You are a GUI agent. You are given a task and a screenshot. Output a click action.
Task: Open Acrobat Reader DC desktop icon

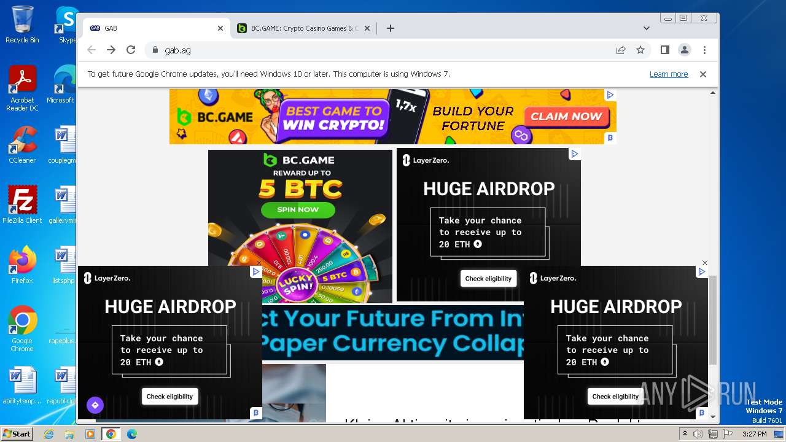tap(22, 89)
